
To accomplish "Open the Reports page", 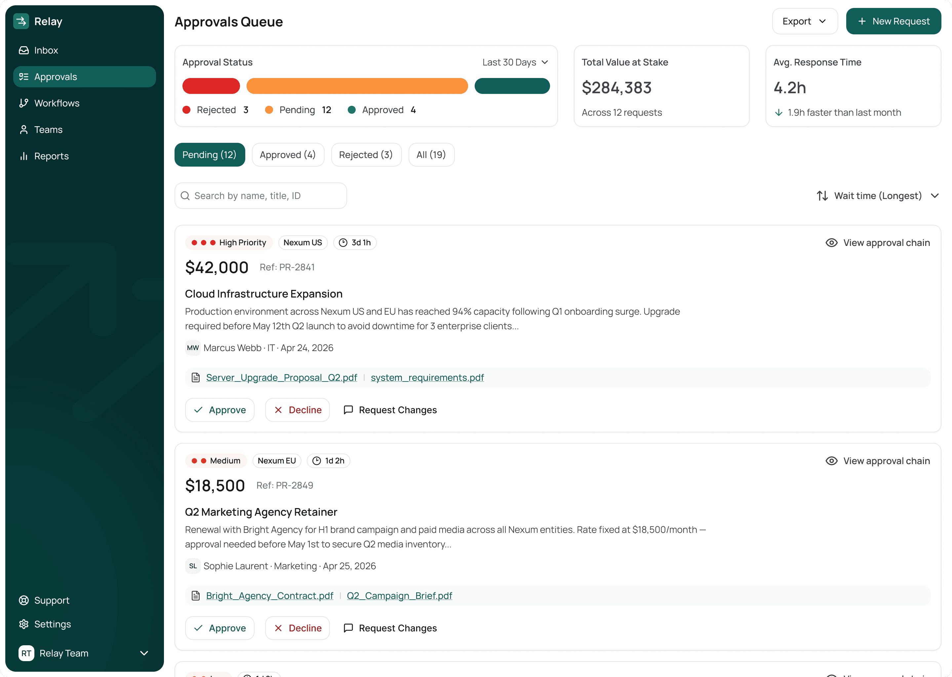I will (85, 156).
